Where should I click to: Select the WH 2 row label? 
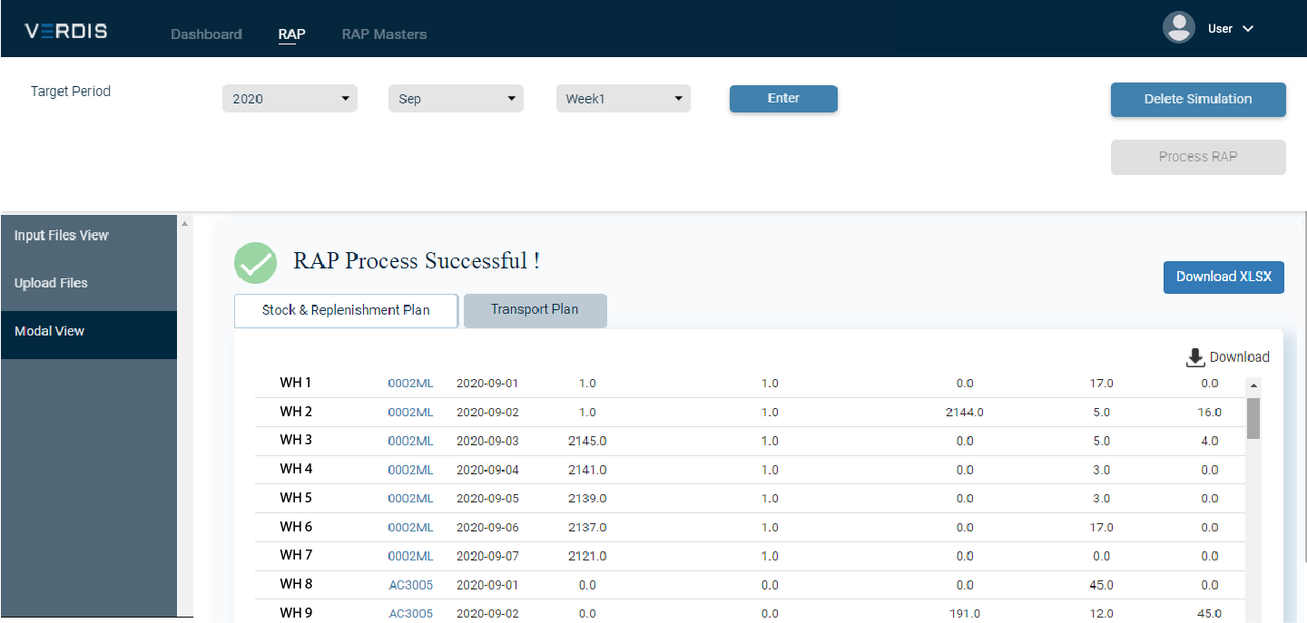coord(296,412)
